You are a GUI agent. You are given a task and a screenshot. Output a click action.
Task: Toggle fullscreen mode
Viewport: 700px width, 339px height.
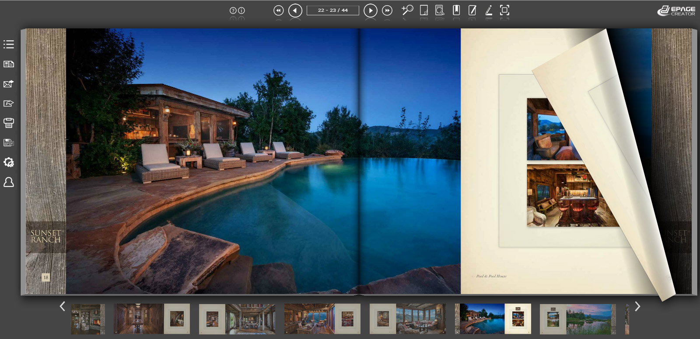pyautogui.click(x=504, y=10)
